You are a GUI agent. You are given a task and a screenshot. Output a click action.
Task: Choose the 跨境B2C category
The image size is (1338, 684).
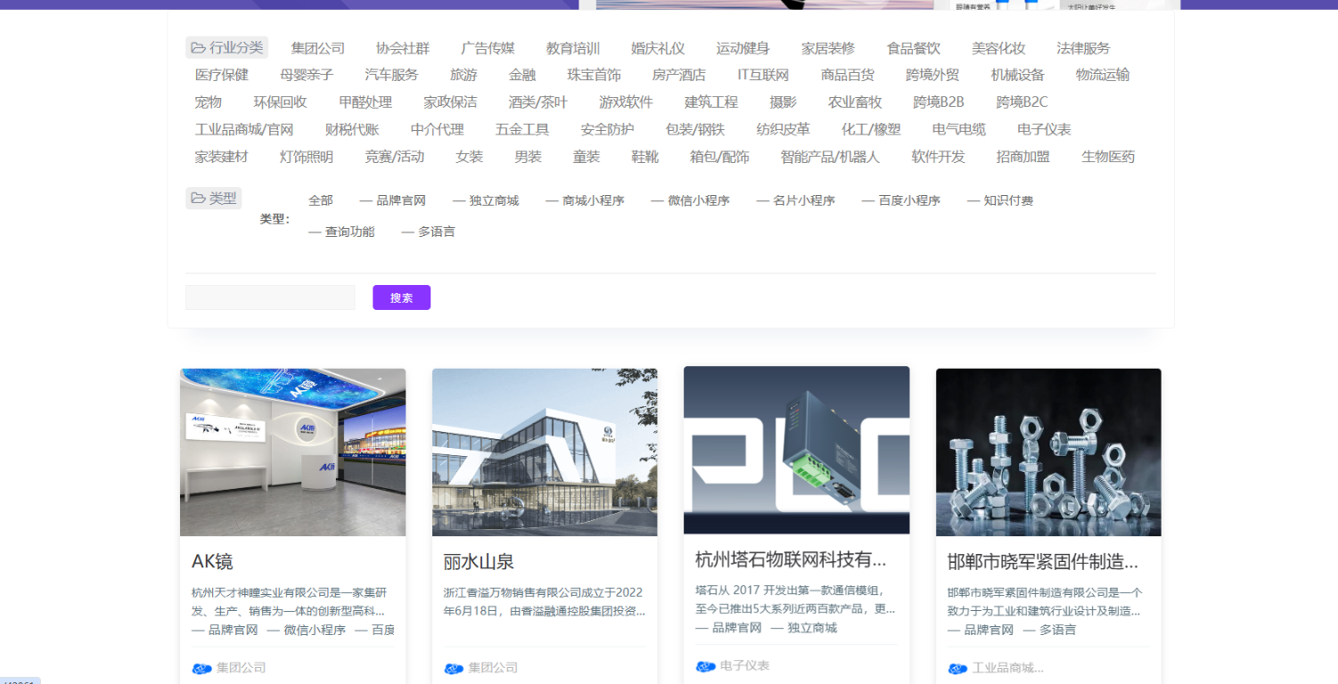pos(1022,102)
